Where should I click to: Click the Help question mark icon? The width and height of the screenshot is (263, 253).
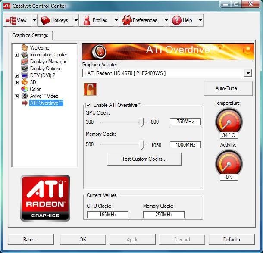pyautogui.click(x=177, y=20)
